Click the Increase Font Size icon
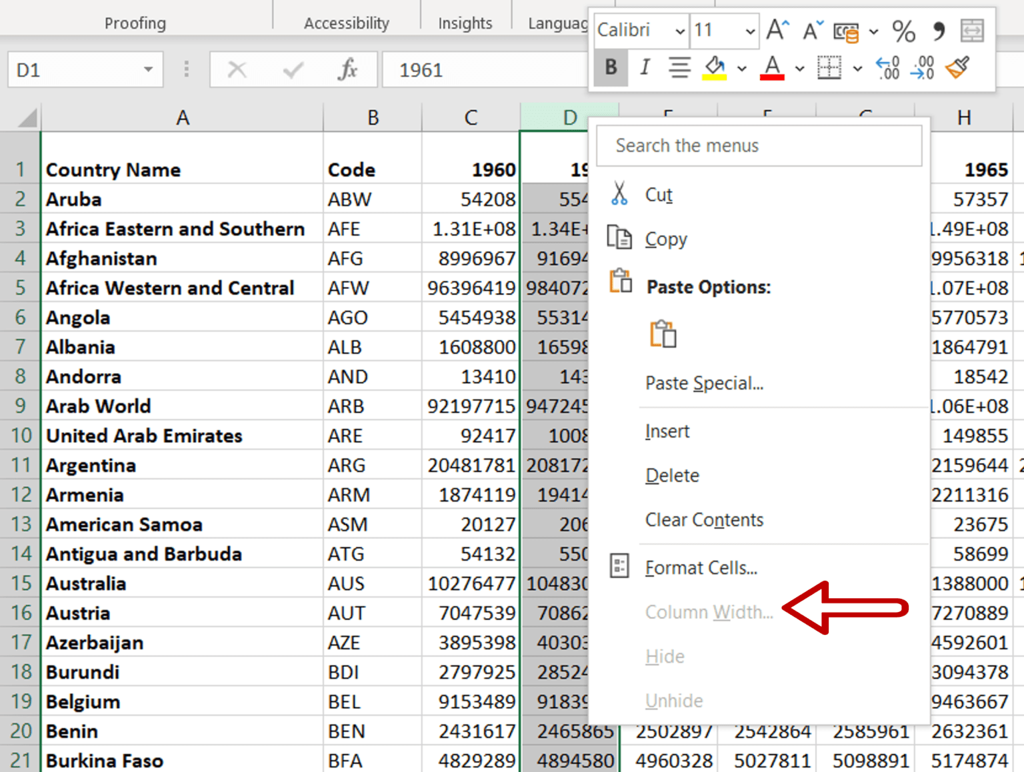This screenshot has width=1024, height=772. [x=777, y=31]
